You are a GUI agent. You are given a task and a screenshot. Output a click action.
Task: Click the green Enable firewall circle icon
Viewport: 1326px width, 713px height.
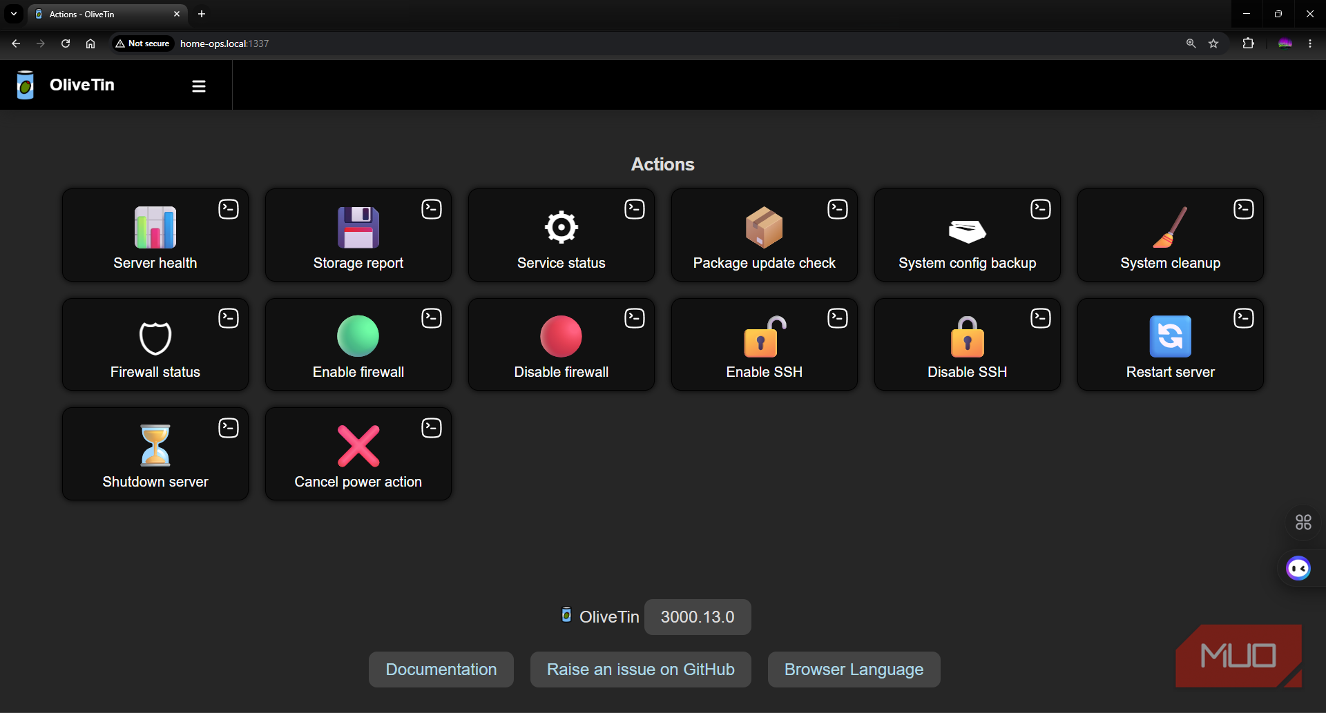(358, 336)
